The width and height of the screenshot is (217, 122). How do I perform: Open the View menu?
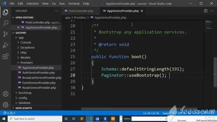click(x=45, y=3)
